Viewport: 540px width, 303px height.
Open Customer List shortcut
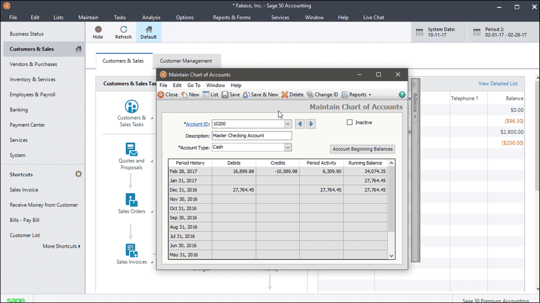click(24, 235)
